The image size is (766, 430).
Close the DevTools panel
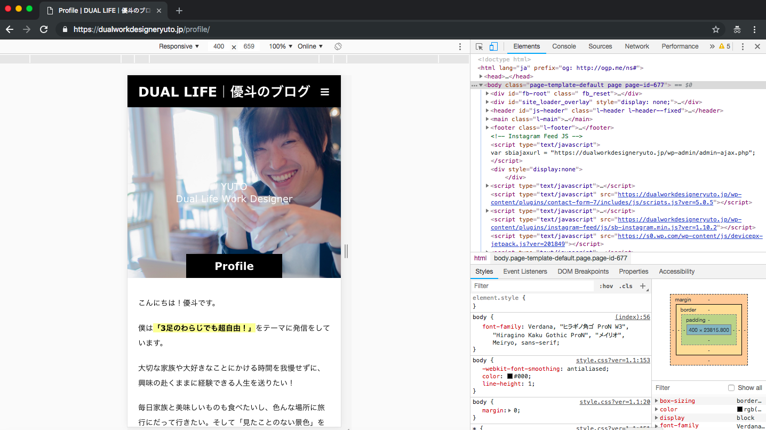(x=757, y=46)
